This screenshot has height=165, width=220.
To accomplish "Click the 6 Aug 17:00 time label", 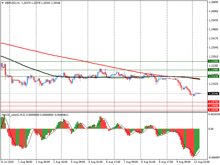I will pyautogui.click(x=113, y=162).
